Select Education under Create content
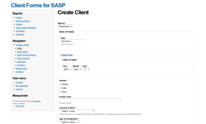 (x=21, y=62)
